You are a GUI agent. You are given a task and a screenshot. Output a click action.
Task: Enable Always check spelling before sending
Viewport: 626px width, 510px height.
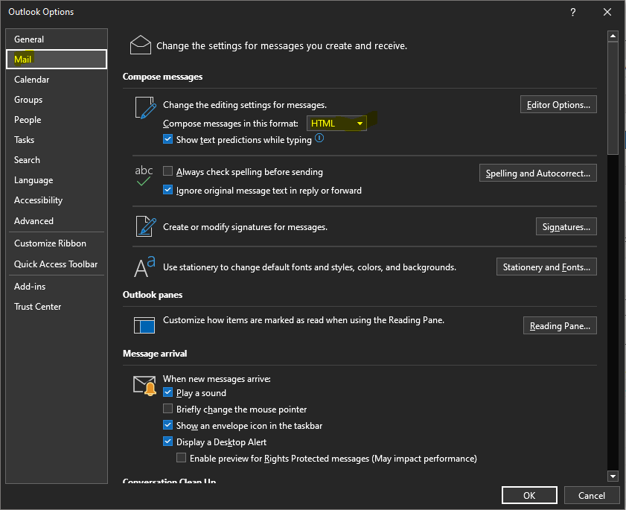click(167, 171)
